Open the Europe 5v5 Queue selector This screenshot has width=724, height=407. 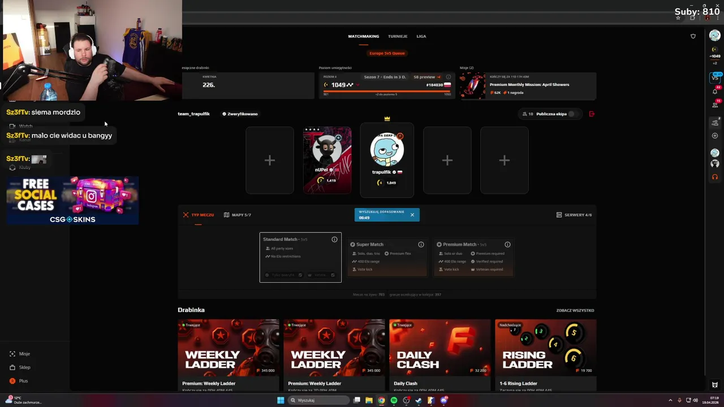click(x=387, y=53)
